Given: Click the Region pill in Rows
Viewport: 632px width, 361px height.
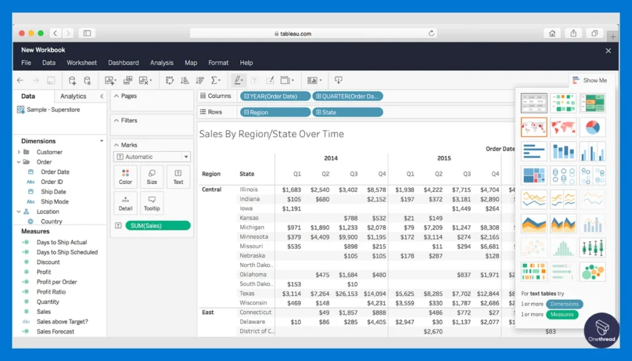Looking at the screenshot, I should click(275, 112).
